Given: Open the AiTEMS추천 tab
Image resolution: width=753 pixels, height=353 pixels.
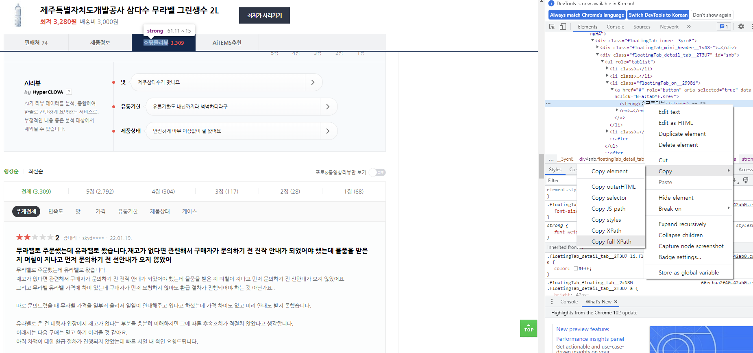Looking at the screenshot, I should pyautogui.click(x=227, y=43).
